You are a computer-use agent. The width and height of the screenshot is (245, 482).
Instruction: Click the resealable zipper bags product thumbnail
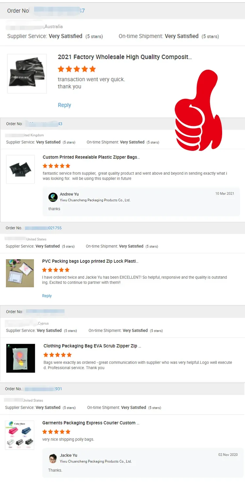[x=20, y=169]
